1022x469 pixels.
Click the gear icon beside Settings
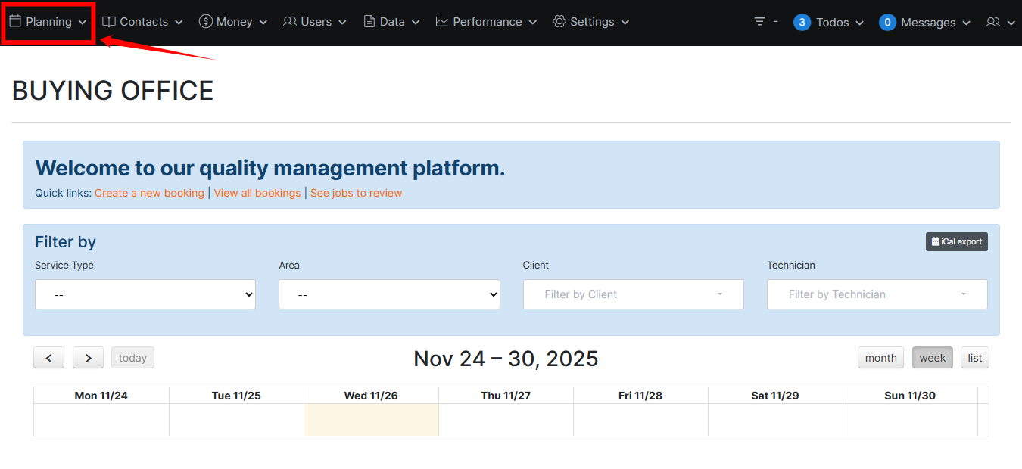coord(559,22)
